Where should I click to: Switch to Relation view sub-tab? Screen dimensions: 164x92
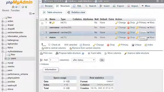pyautogui.click(x=76, y=12)
